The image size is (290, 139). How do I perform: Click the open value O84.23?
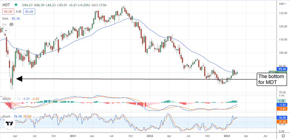click(x=27, y=5)
